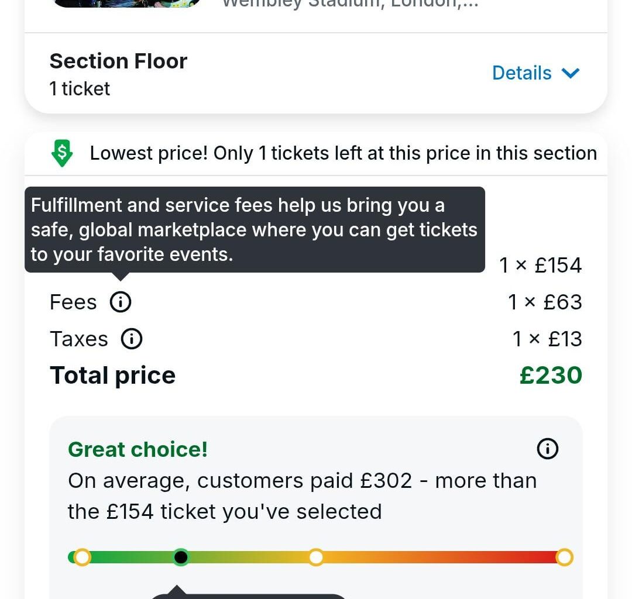Click the Fees label

click(73, 302)
